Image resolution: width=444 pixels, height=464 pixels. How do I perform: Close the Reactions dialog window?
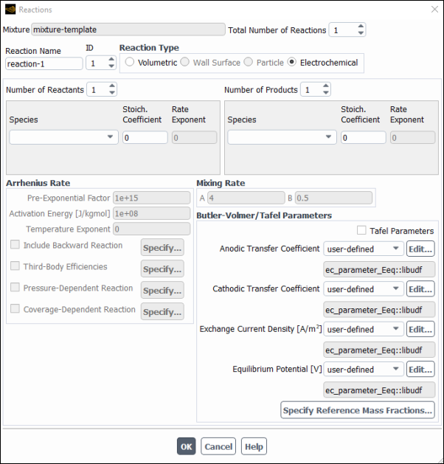click(x=434, y=10)
